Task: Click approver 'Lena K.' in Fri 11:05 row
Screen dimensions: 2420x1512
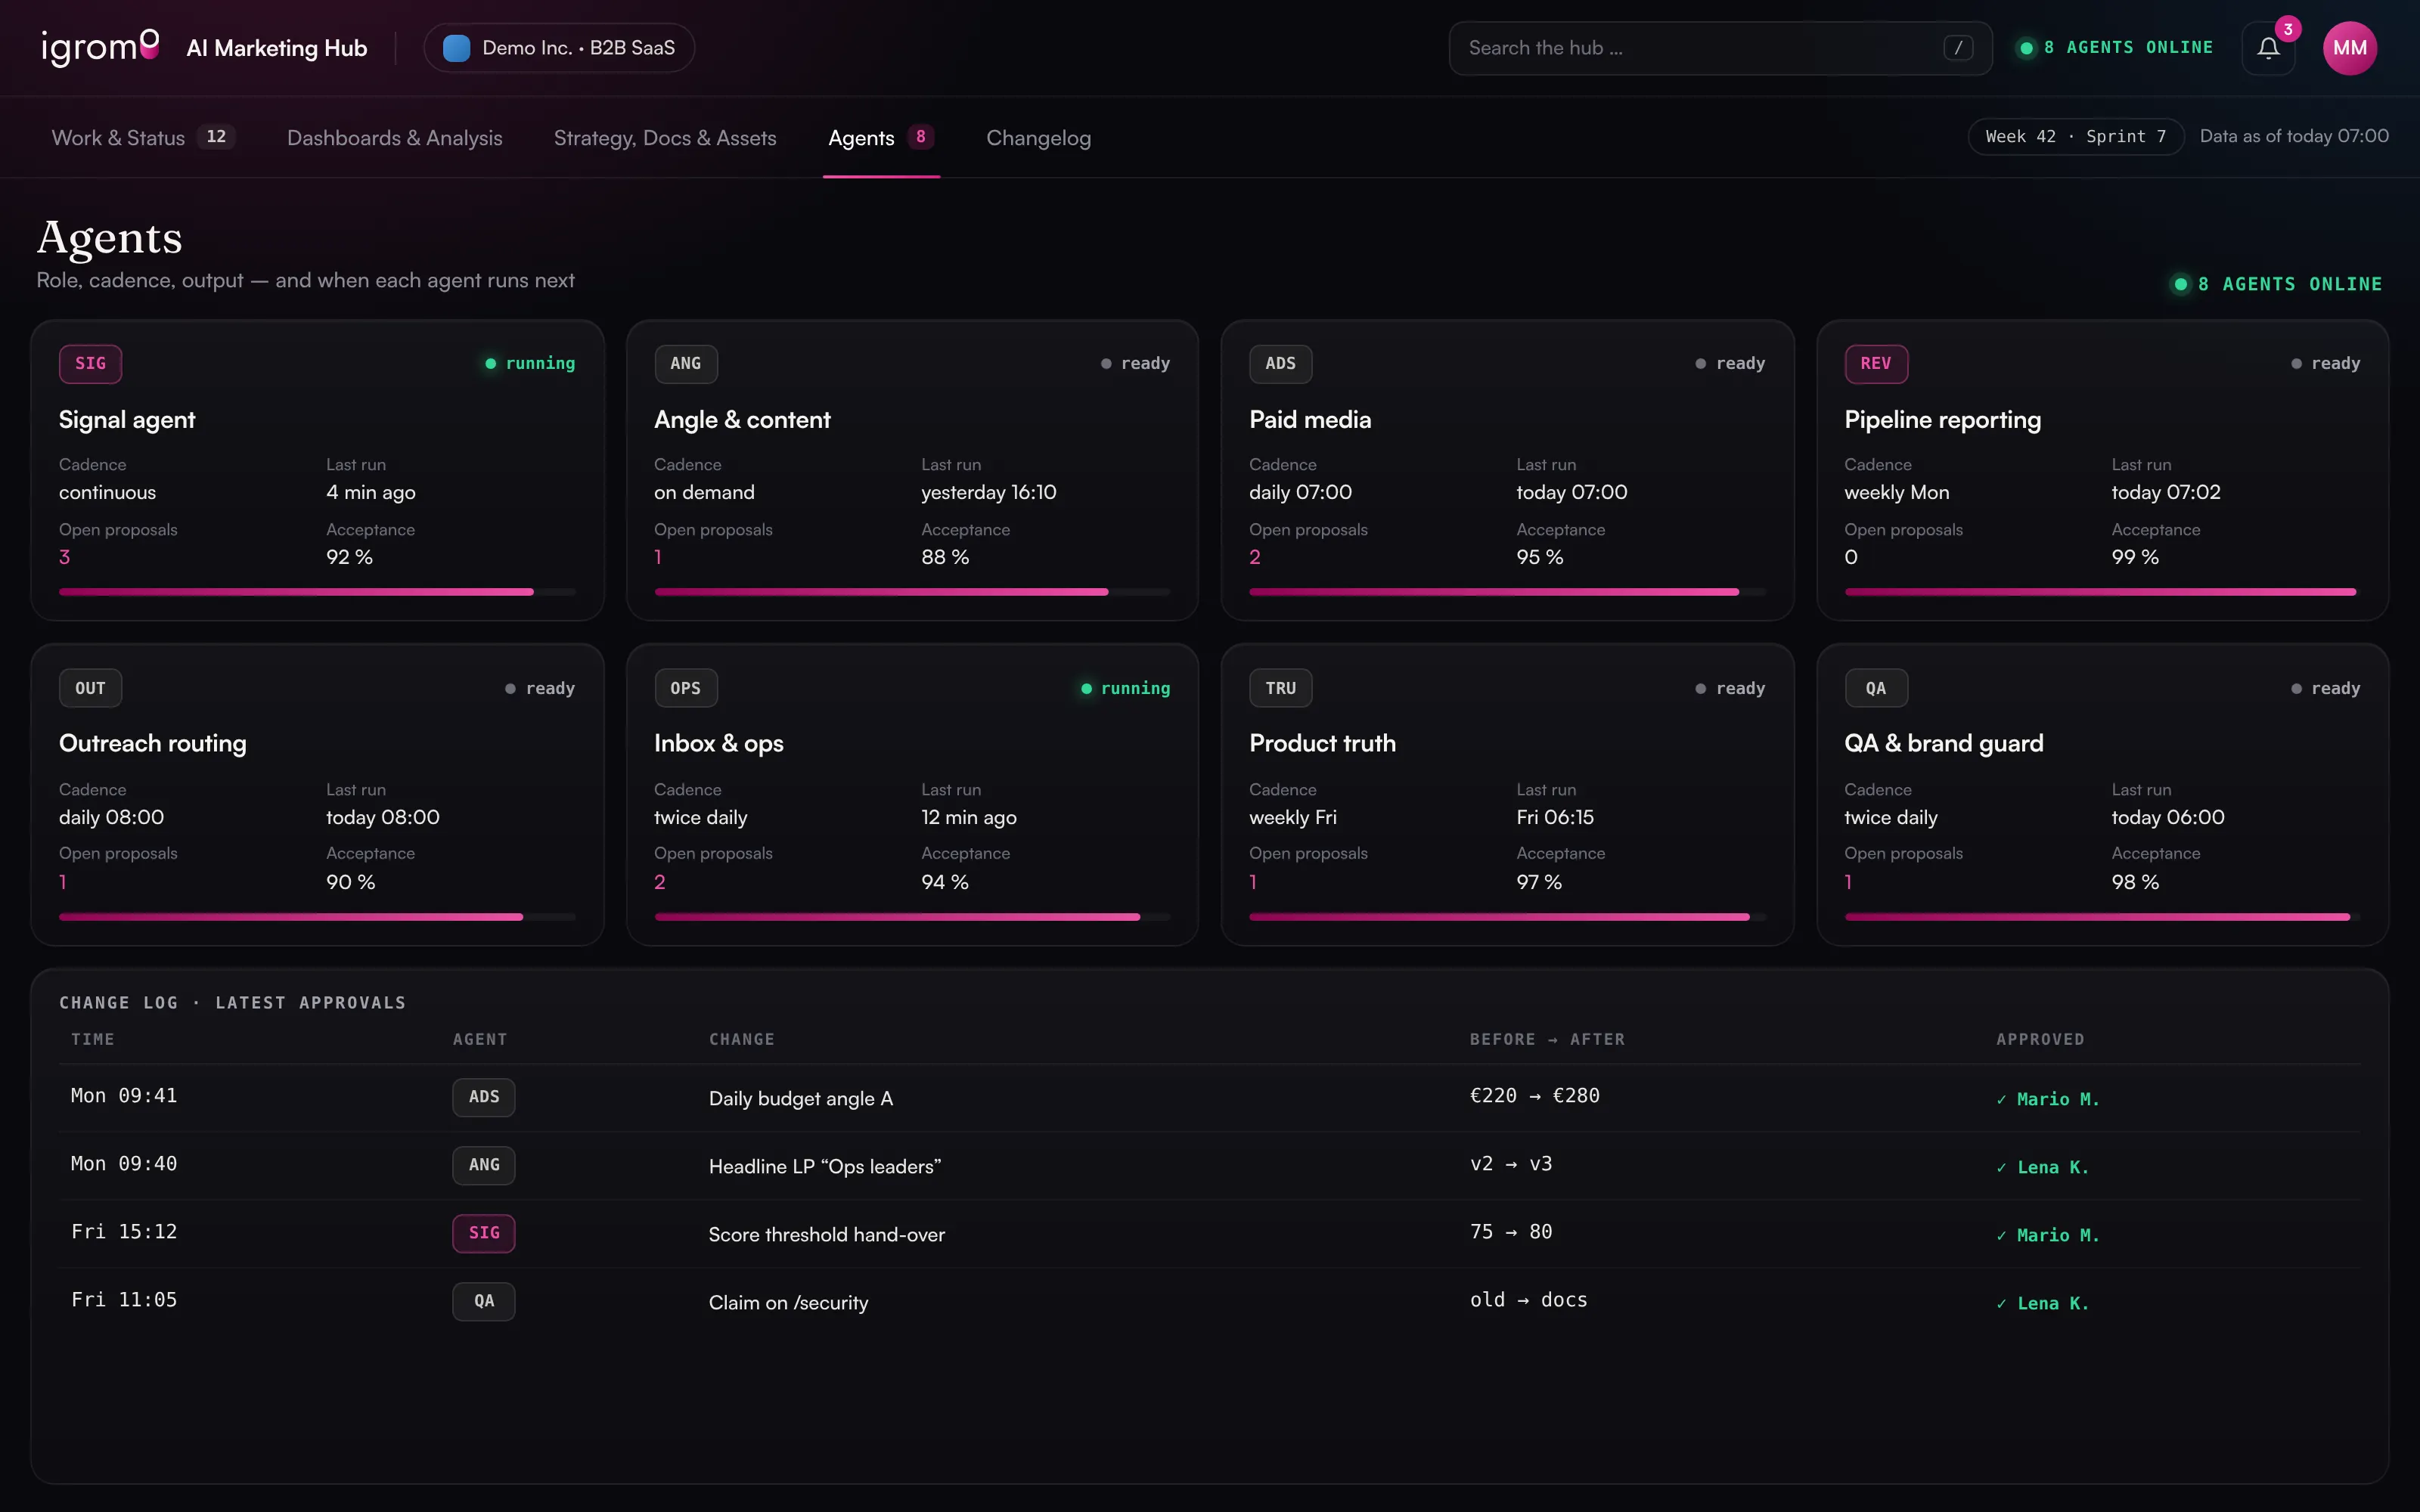Action: point(2043,1303)
